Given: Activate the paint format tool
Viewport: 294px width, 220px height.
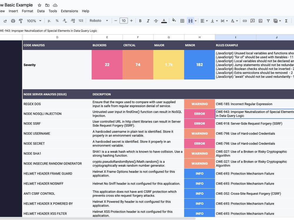Looking at the screenshot, I should 21,21.
